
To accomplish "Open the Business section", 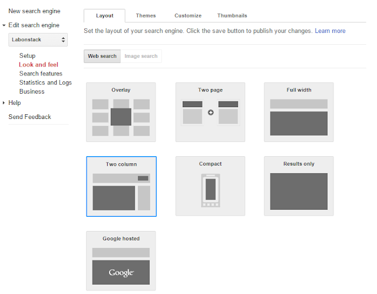I will tap(32, 91).
